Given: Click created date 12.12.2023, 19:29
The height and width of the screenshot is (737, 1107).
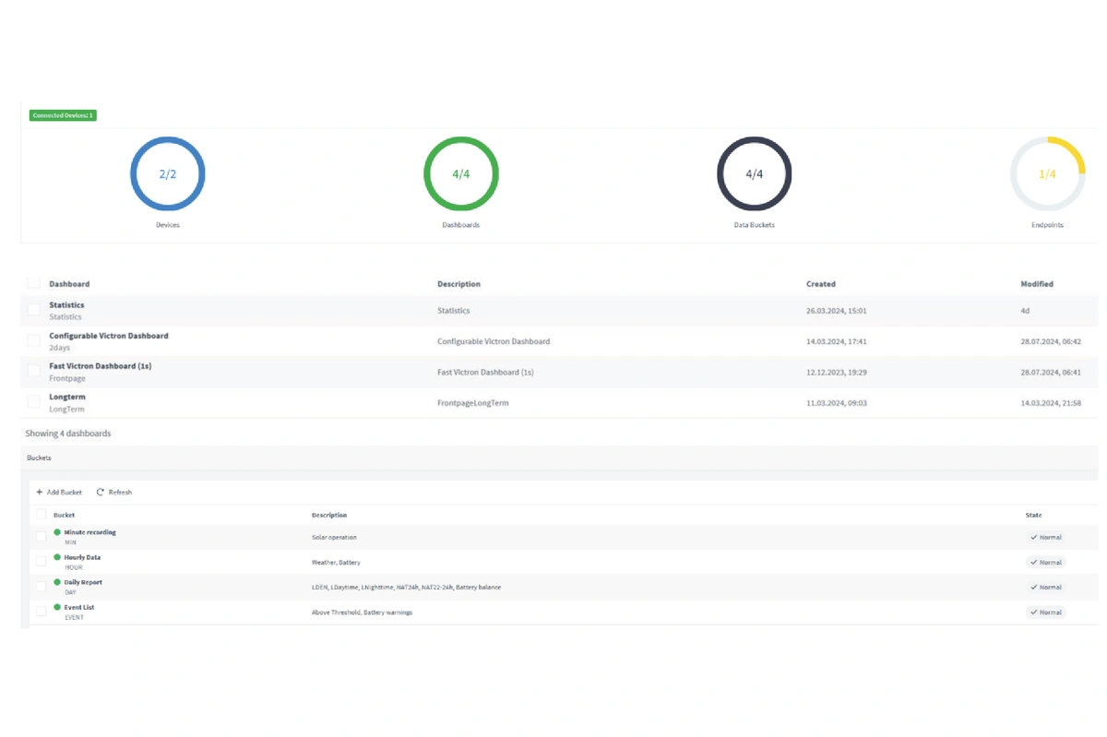Looking at the screenshot, I should 837,372.
